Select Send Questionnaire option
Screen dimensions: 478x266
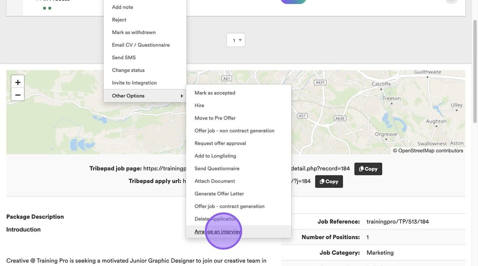pyautogui.click(x=217, y=169)
